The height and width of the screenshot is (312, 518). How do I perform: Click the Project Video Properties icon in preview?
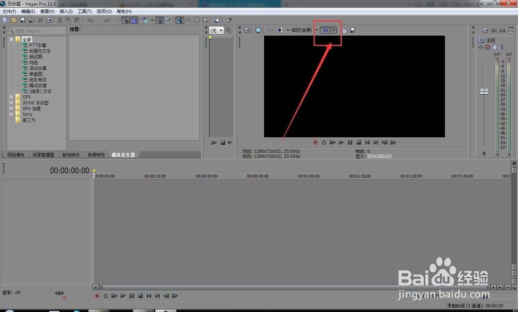pos(247,30)
